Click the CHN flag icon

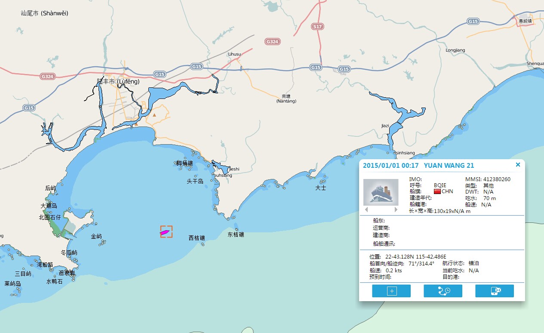tap(437, 191)
